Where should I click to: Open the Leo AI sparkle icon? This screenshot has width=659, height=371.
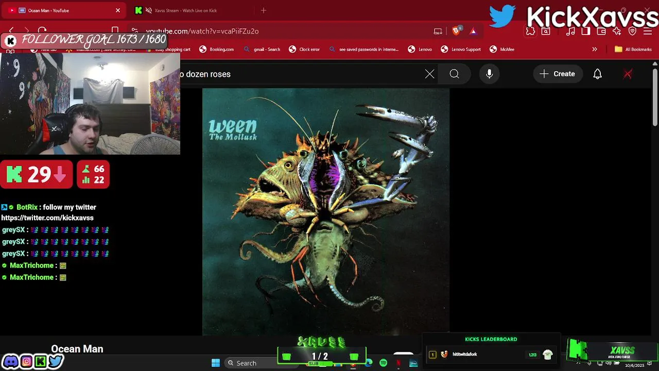pyautogui.click(x=617, y=31)
